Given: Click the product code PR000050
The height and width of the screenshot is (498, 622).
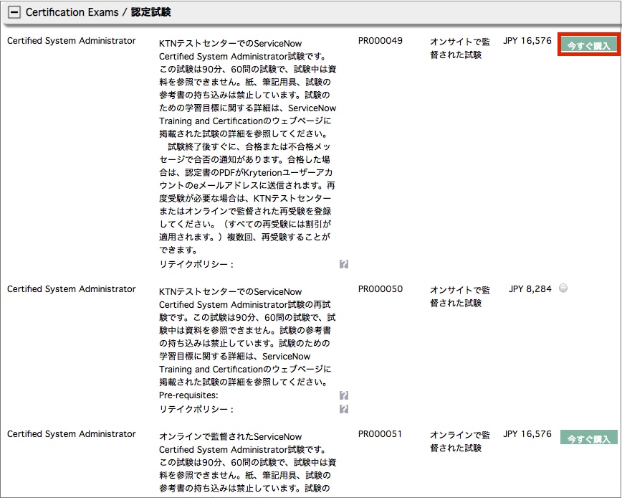Looking at the screenshot, I should coord(380,289).
